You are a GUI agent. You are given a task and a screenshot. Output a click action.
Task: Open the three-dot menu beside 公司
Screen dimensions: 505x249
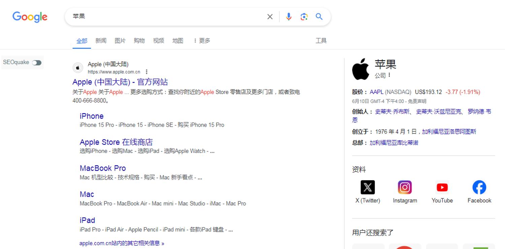pyautogui.click(x=389, y=75)
